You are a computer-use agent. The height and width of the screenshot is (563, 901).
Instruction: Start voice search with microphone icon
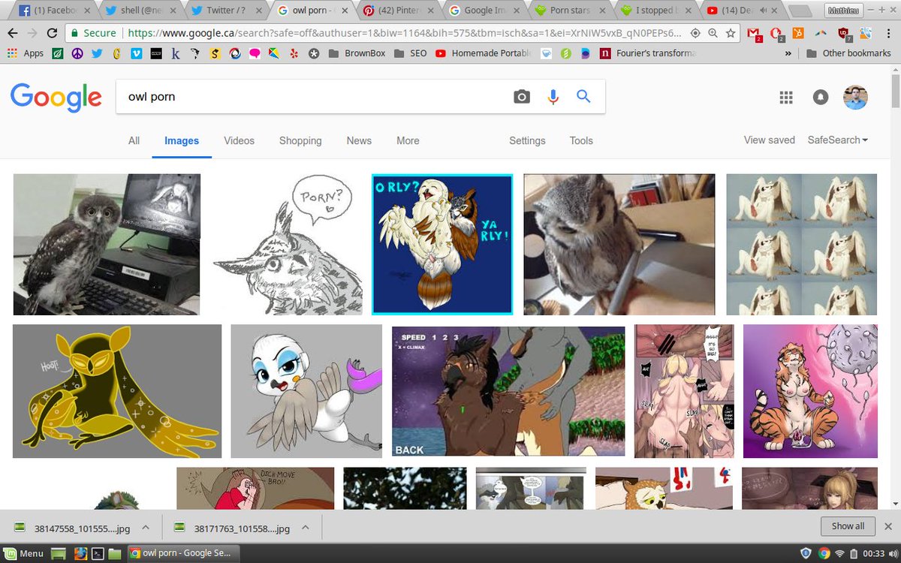tap(553, 96)
